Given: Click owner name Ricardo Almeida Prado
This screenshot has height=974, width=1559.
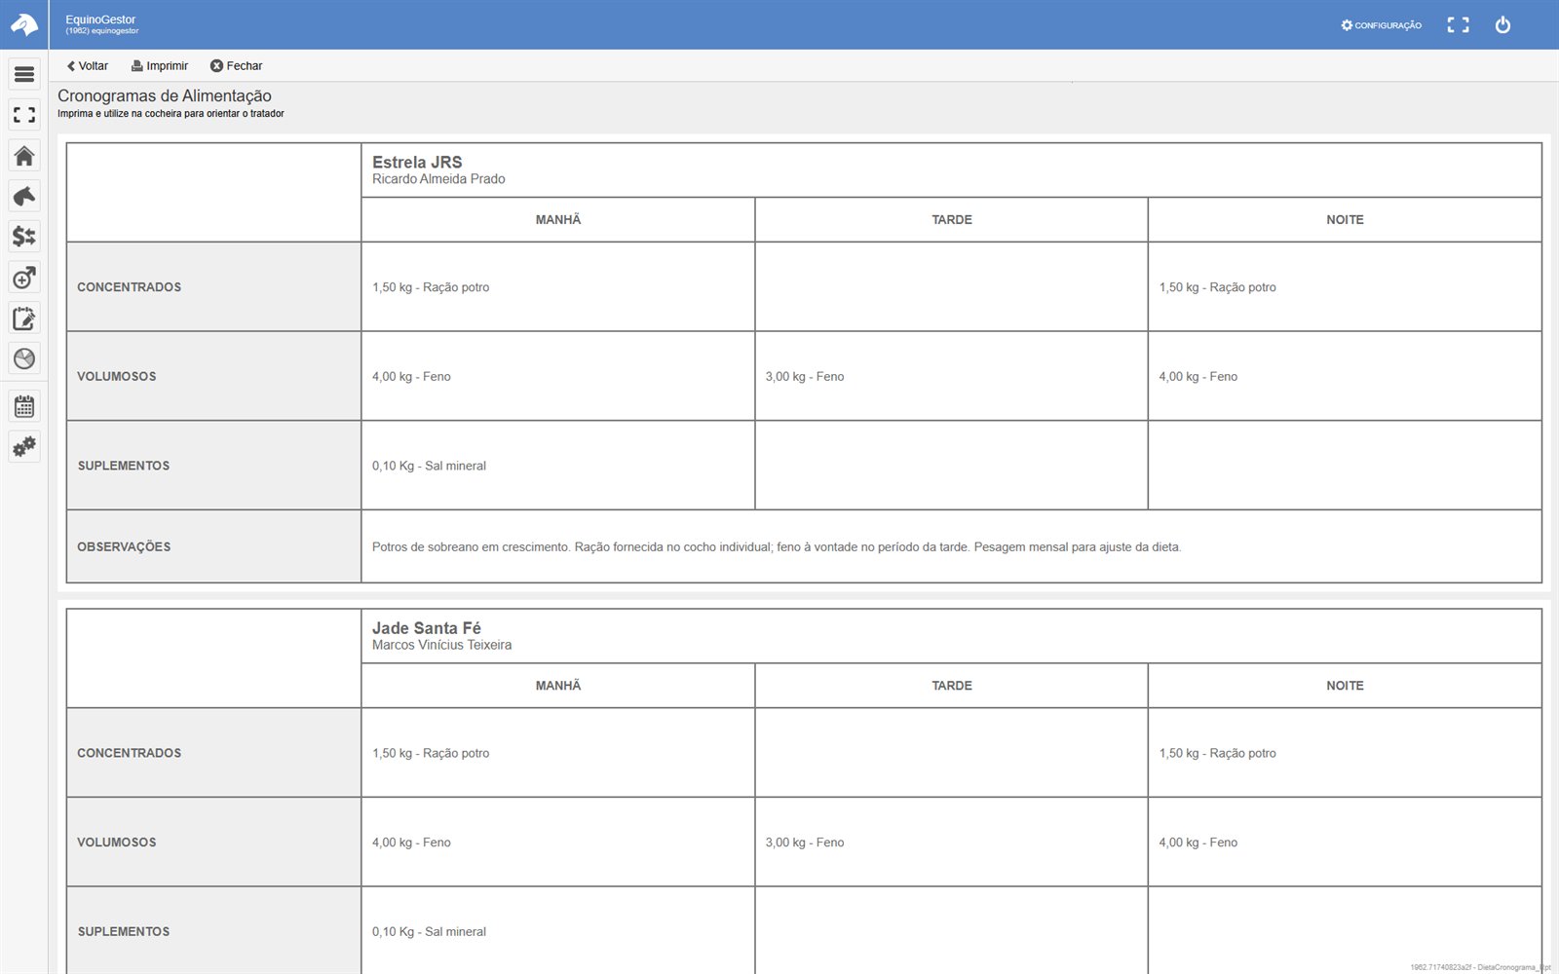Looking at the screenshot, I should [x=438, y=179].
